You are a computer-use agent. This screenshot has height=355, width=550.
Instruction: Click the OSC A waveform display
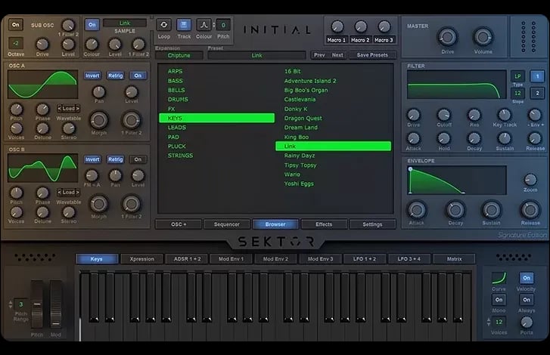[43, 85]
